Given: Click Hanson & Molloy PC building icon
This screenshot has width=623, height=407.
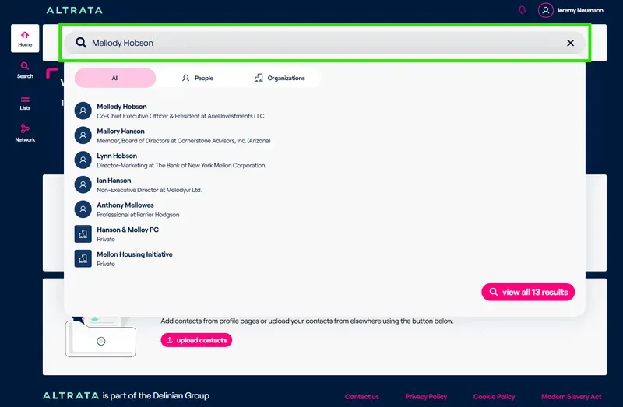Looking at the screenshot, I should (83, 234).
